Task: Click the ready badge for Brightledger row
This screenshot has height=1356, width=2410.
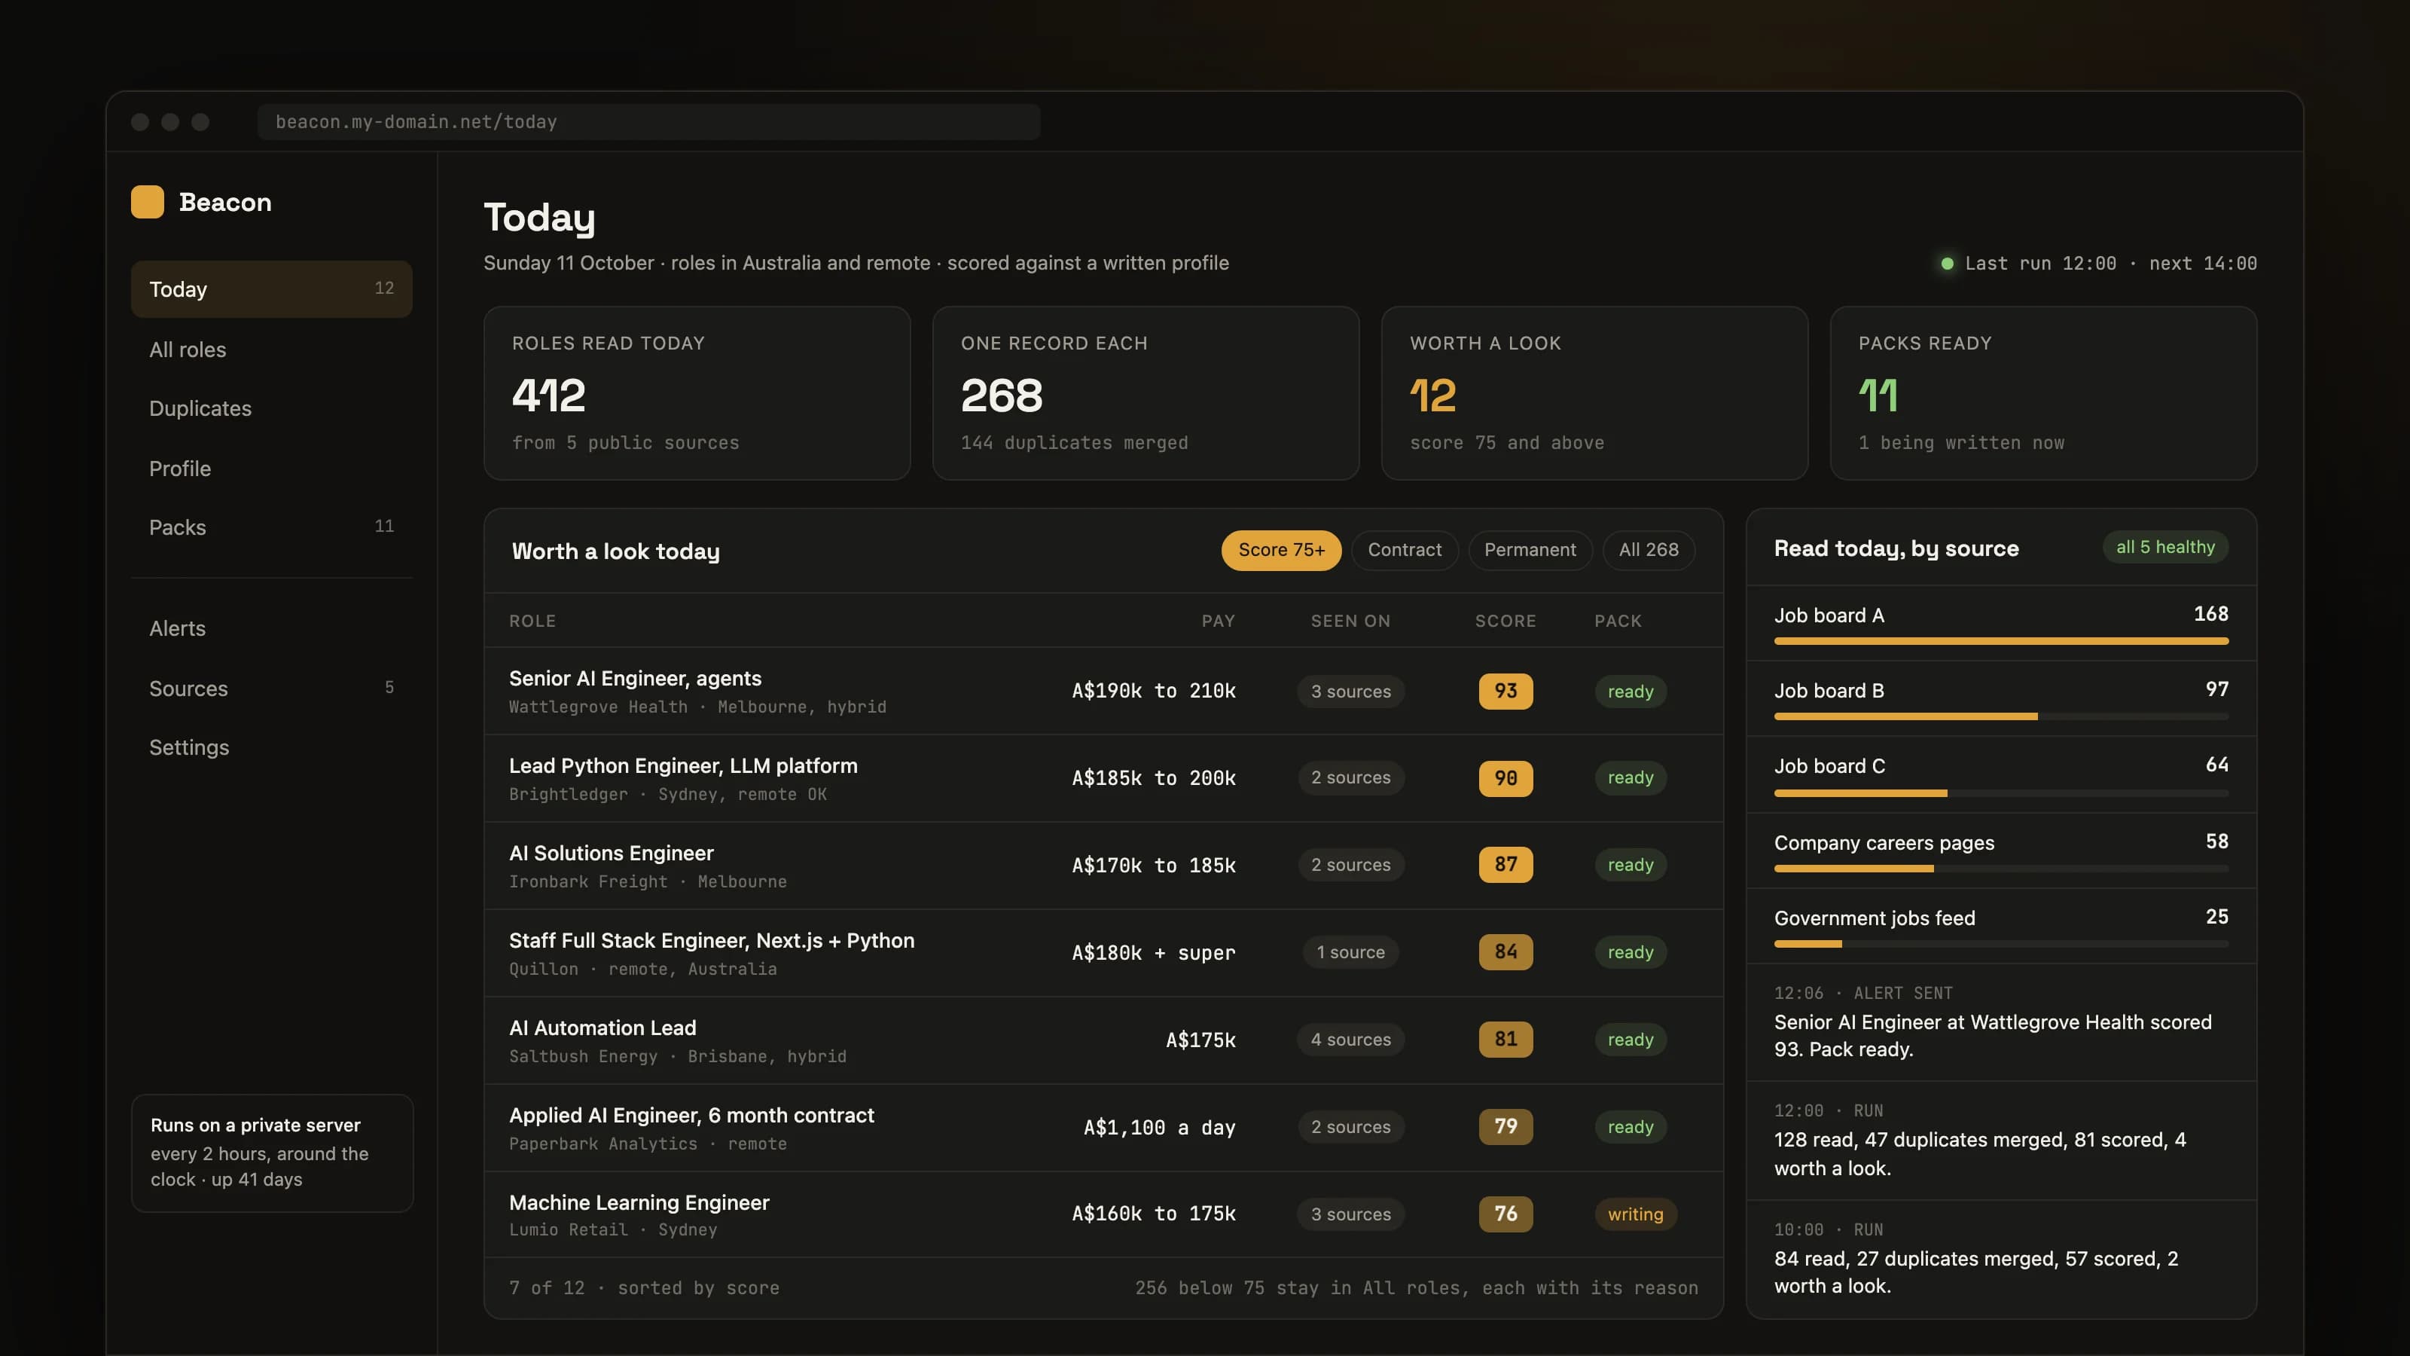Action: 1631,777
